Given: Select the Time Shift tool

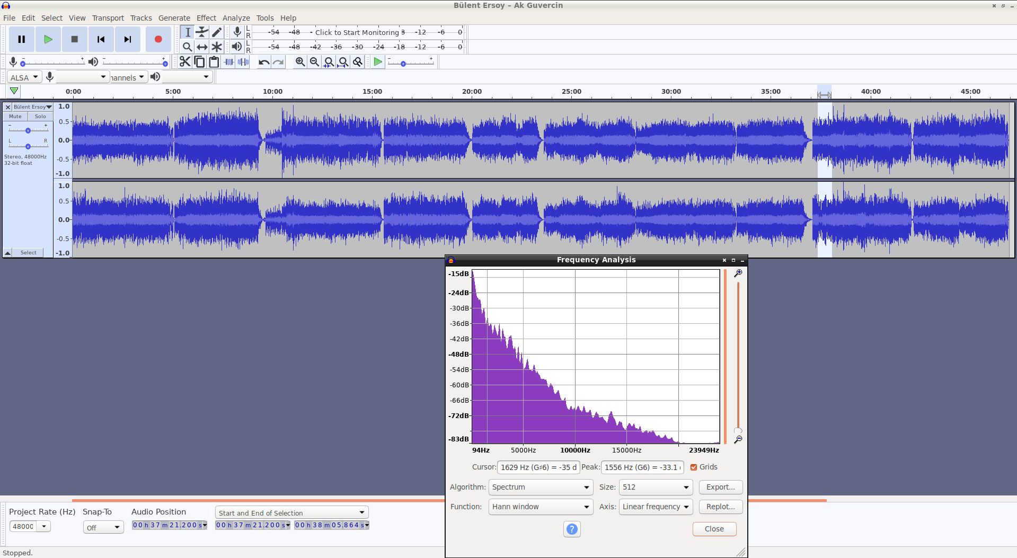Looking at the screenshot, I should (202, 47).
